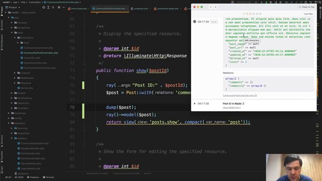
Task: Start the debug session with the bug icon
Action: coord(266,2)
